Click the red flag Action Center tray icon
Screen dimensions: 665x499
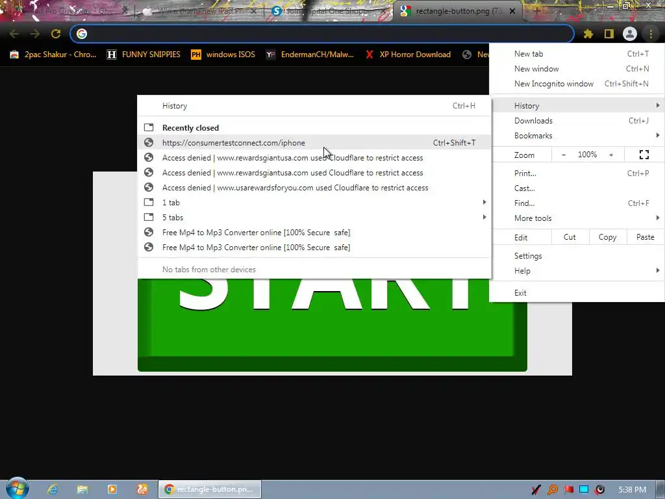(x=568, y=490)
